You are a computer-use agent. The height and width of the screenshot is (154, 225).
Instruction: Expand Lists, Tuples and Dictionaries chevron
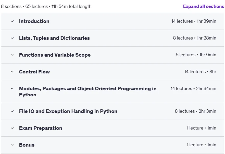coord(12,38)
